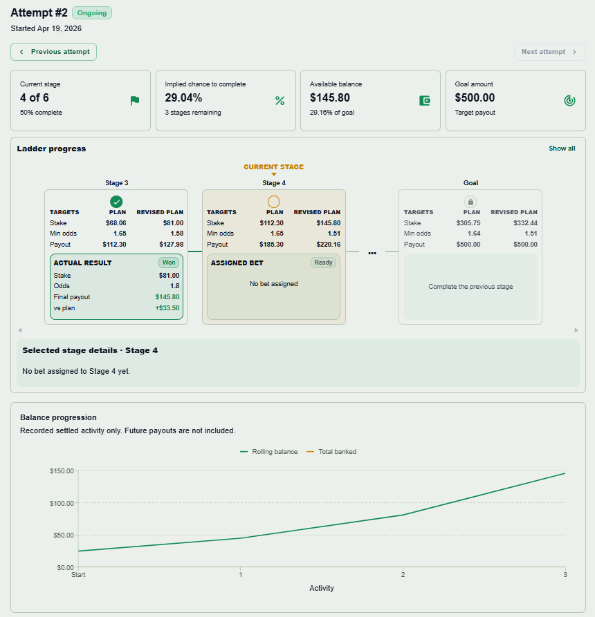Click the '3 stages remaining' text
Image resolution: width=595 pixels, height=617 pixels.
193,113
